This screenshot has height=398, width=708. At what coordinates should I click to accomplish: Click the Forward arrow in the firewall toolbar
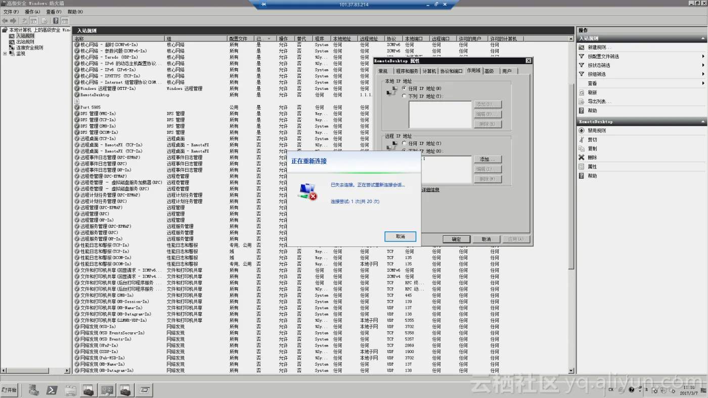coord(12,21)
